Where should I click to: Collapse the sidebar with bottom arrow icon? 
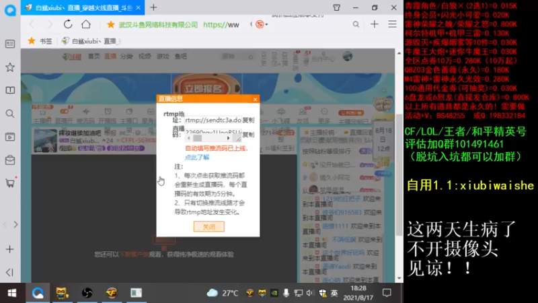10,272
